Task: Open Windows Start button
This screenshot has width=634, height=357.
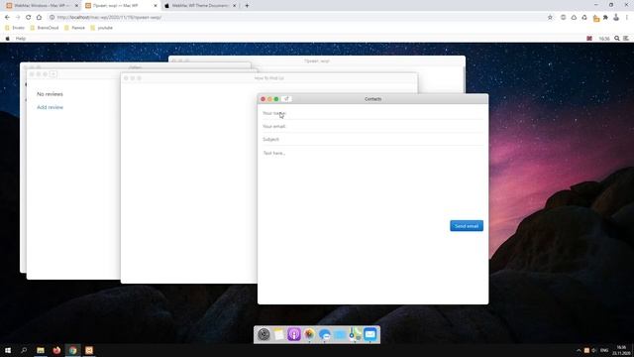Action: pyautogui.click(x=8, y=350)
